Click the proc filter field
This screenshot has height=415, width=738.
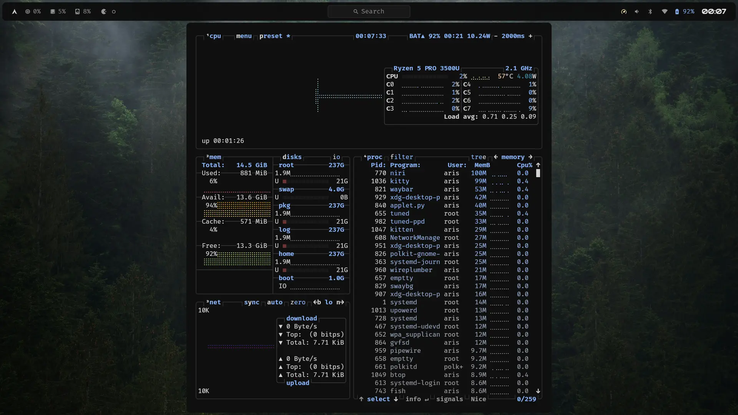coord(402,157)
